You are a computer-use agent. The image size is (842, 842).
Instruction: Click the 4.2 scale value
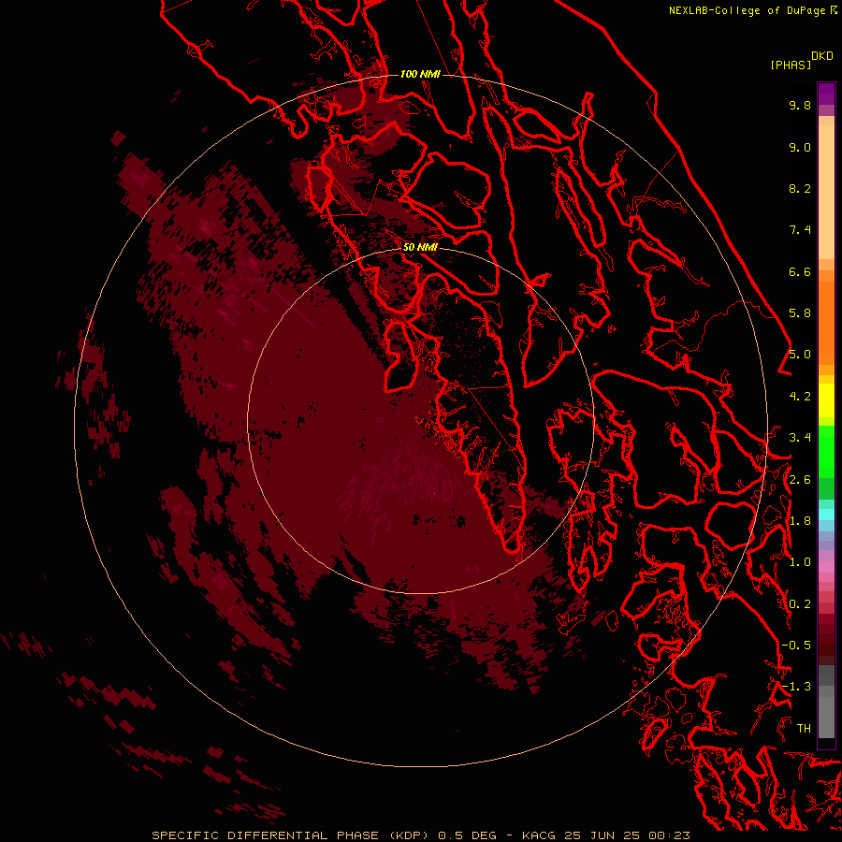(x=800, y=397)
